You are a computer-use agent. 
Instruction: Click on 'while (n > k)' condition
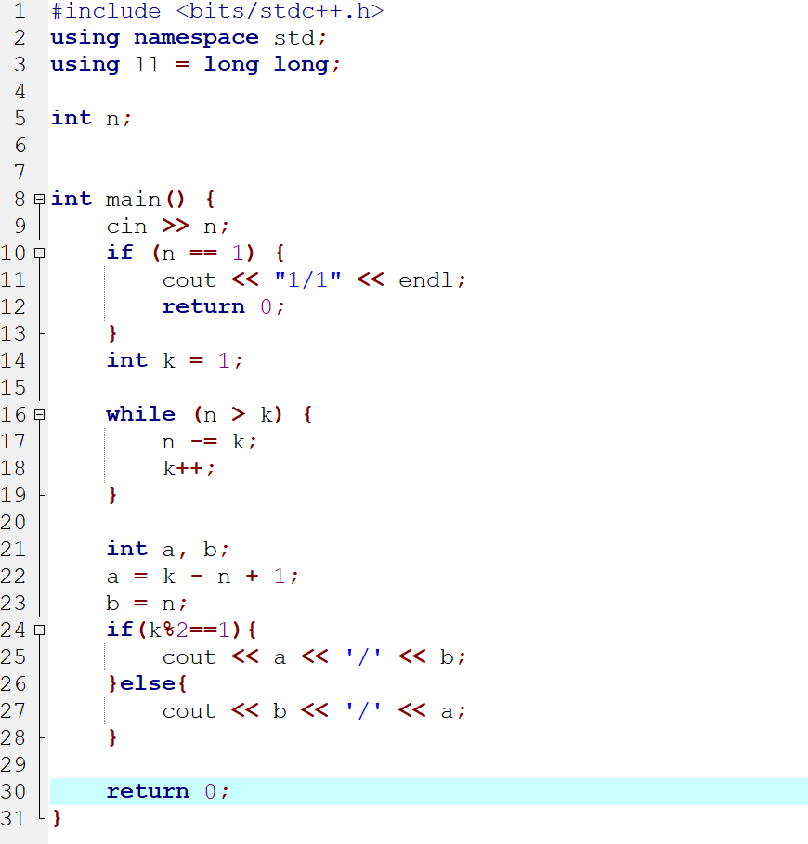coord(194,414)
